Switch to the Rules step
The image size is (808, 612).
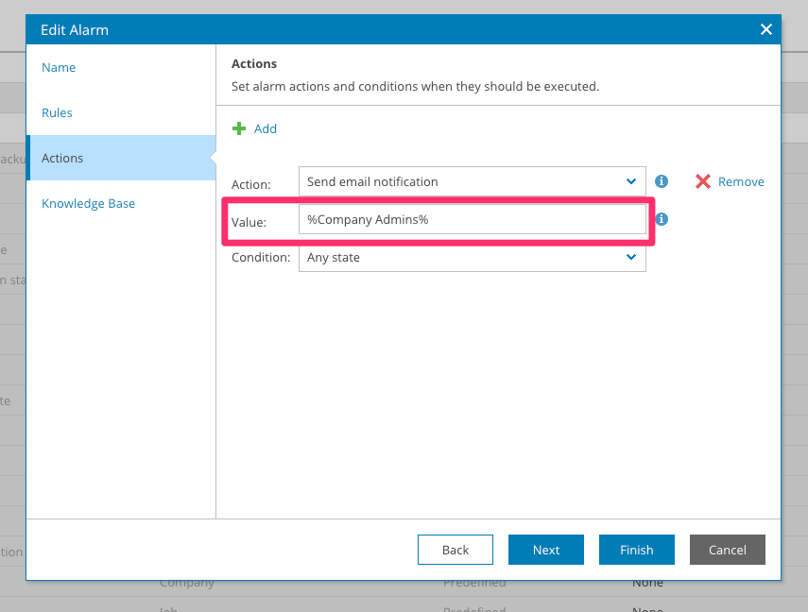click(57, 113)
